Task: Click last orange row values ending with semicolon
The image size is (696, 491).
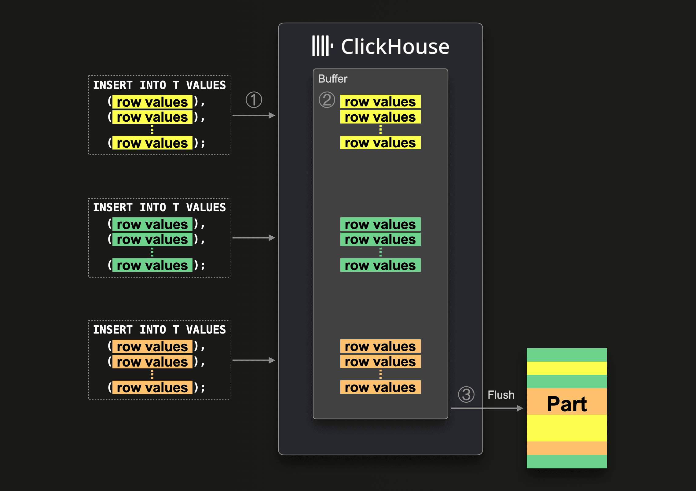Action: 152,387
